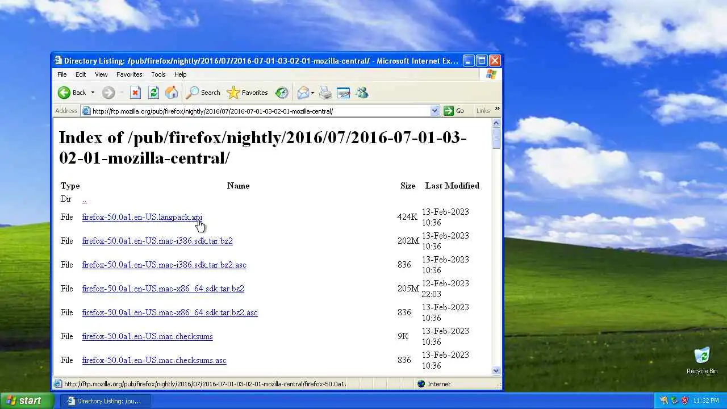Open firefox-50.0a1.en-US.mac.checksums.asc link
The height and width of the screenshot is (409, 727).
point(154,360)
